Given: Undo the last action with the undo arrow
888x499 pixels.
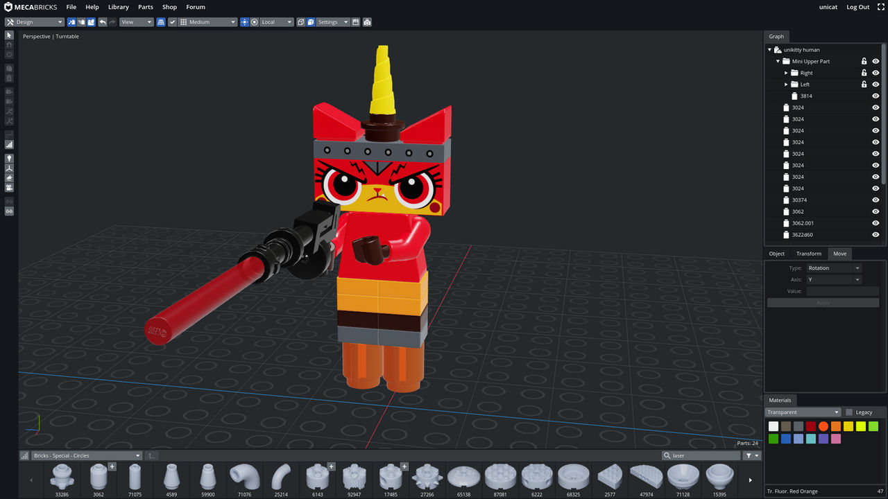Looking at the screenshot, I should [102, 21].
